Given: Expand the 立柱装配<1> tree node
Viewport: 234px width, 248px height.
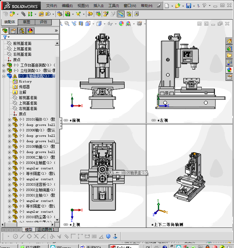Looking at the screenshot, I should point(4,71).
